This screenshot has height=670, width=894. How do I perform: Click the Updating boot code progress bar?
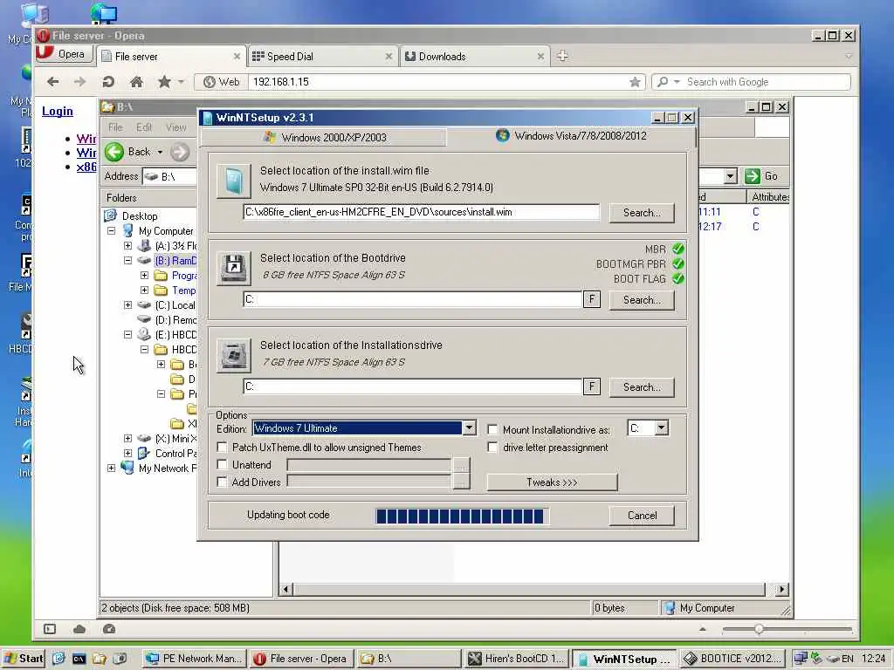tap(462, 516)
